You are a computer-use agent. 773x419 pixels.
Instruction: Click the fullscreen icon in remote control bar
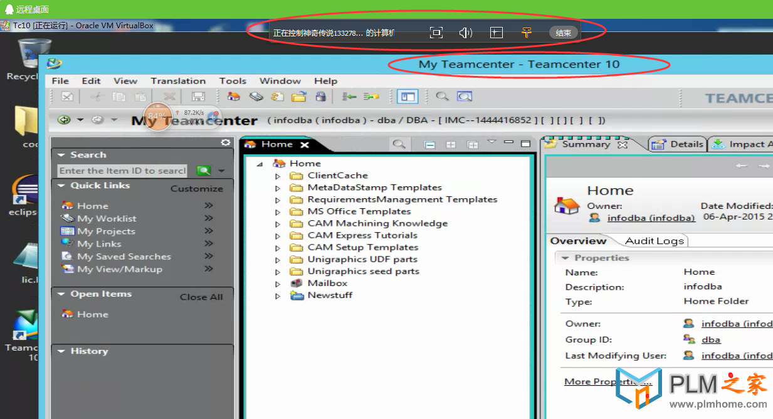pyautogui.click(x=436, y=33)
